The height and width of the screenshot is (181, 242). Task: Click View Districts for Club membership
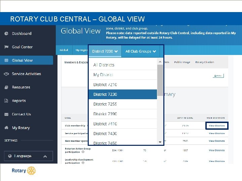[x=217, y=126]
